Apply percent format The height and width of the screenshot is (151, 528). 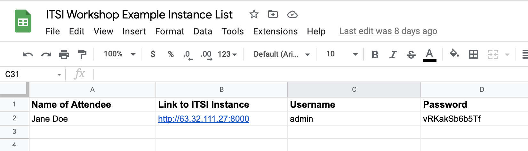(x=171, y=54)
